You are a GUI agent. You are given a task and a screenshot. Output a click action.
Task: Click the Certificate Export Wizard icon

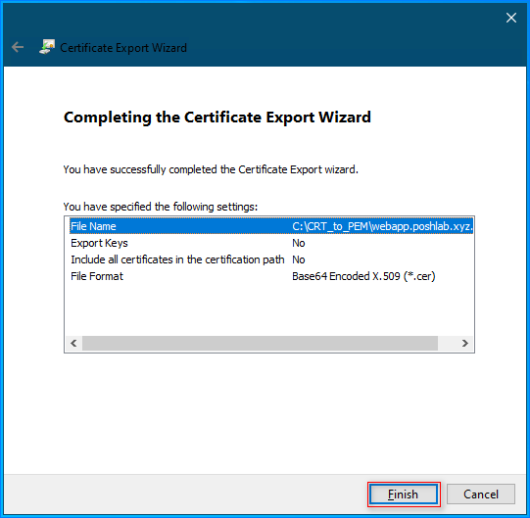coord(47,47)
